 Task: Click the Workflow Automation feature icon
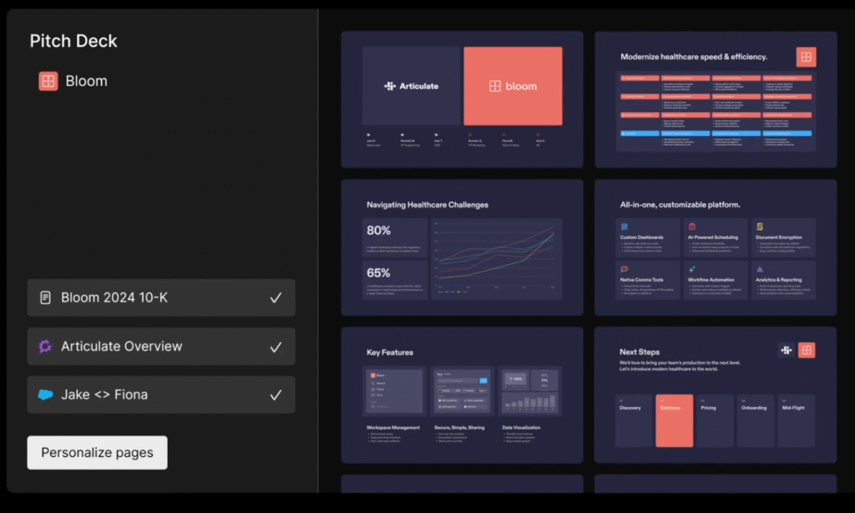click(692, 269)
